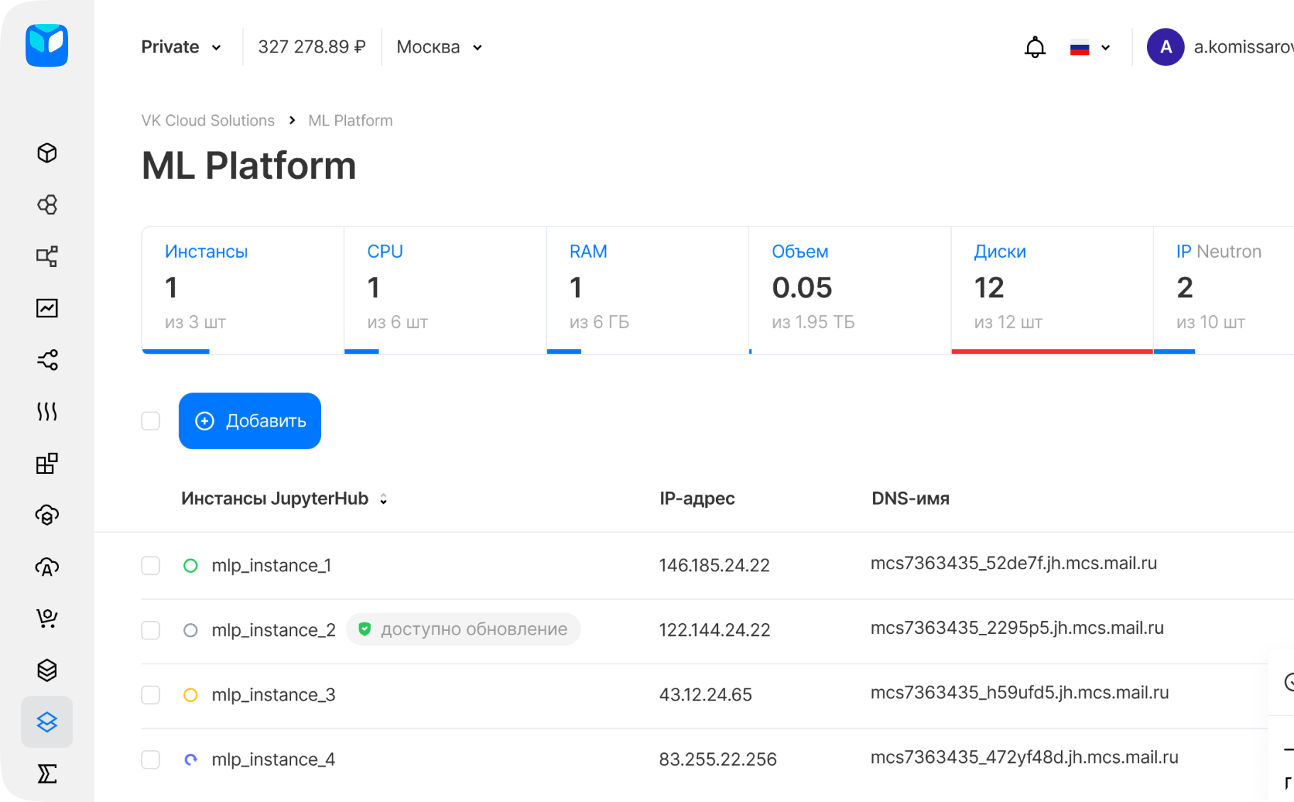This screenshot has width=1294, height=802.
Task: Click the yellow status circle of mlp_instance_3
Action: coord(190,695)
